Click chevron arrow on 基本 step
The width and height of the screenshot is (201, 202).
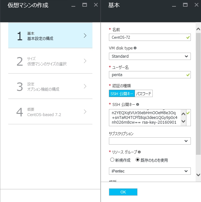(x=85, y=36)
